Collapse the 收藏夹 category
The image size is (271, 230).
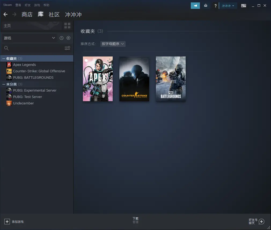point(4,59)
